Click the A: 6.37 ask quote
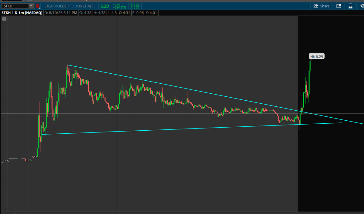The width and height of the screenshot is (364, 214). click(x=134, y=8)
